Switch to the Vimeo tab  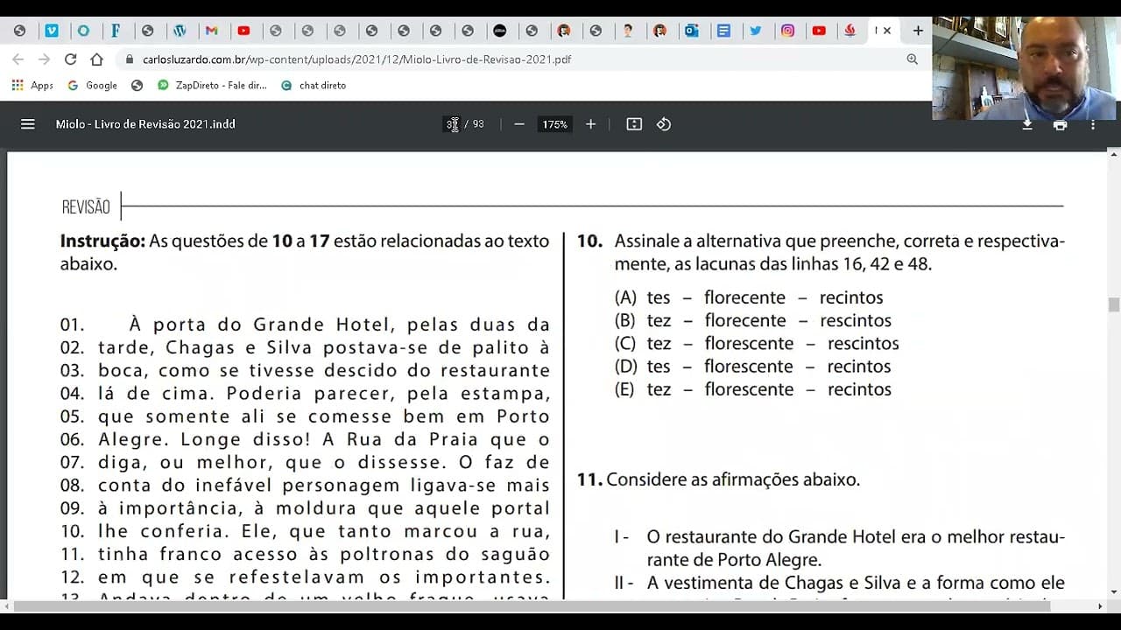[52, 31]
